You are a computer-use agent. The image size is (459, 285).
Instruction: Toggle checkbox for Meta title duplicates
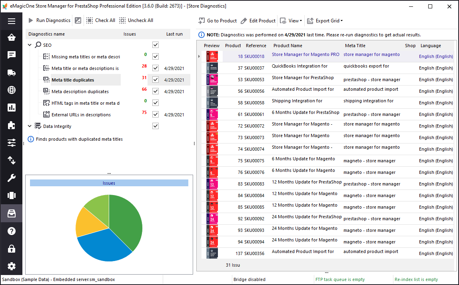pyautogui.click(x=156, y=80)
